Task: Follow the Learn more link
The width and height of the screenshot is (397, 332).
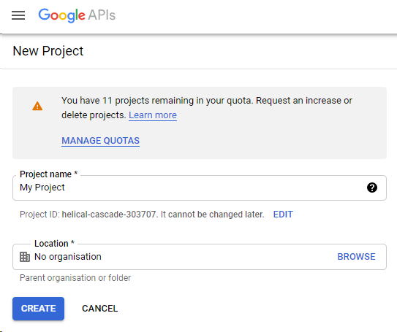Action: pyautogui.click(x=153, y=115)
